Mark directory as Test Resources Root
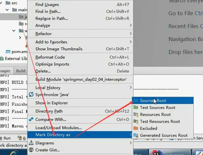This screenshot has height=155, width=203. (x=163, y=122)
